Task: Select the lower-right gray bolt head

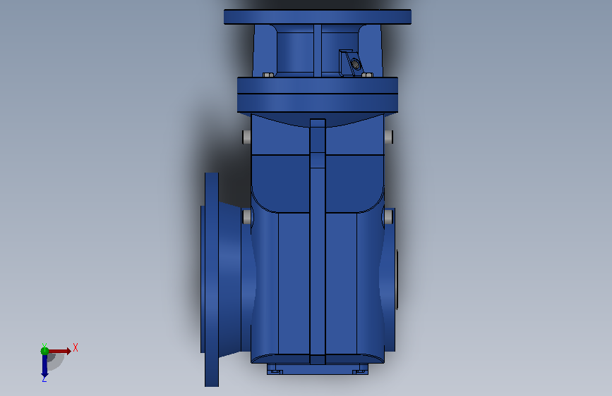Action: [389, 217]
